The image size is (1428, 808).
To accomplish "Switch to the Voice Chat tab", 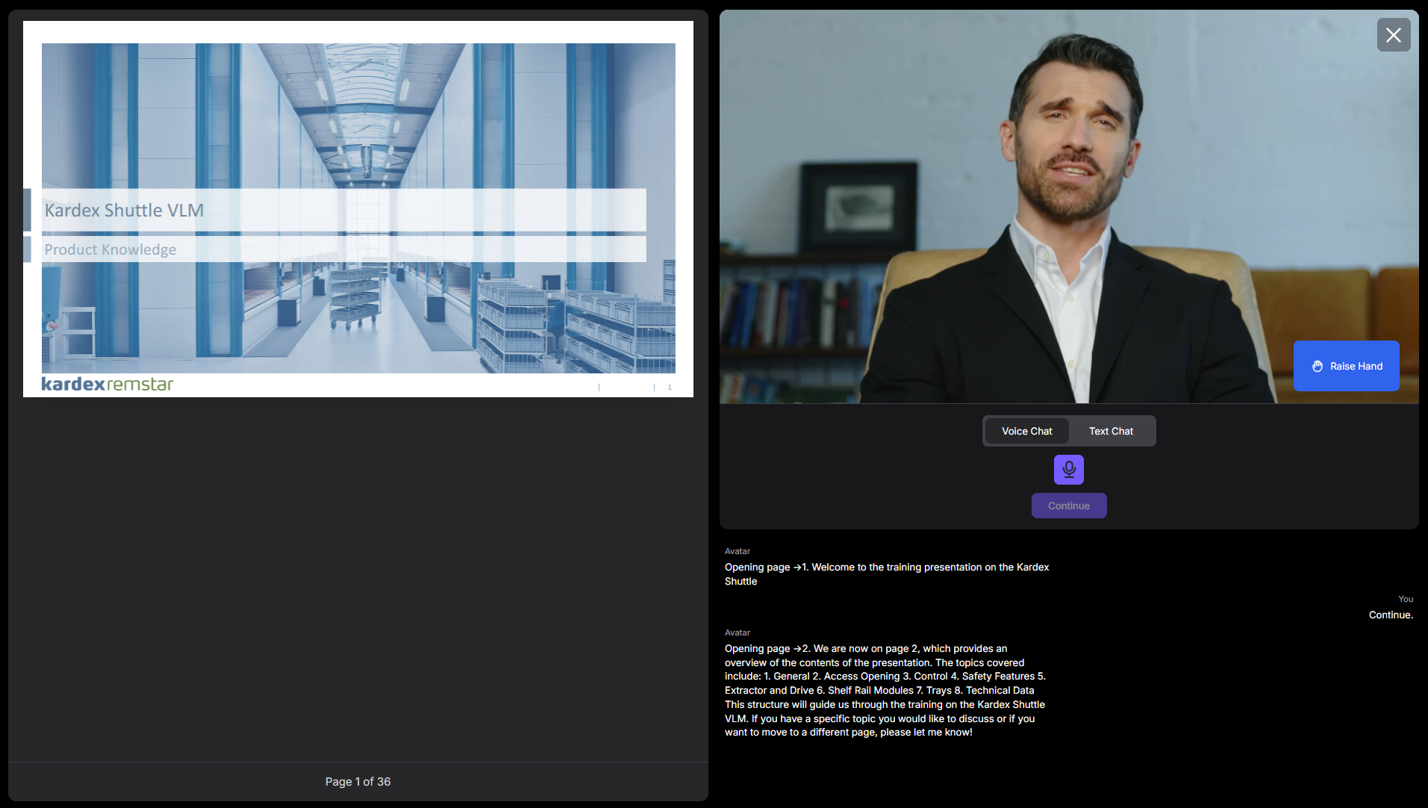I will click(x=1026, y=431).
